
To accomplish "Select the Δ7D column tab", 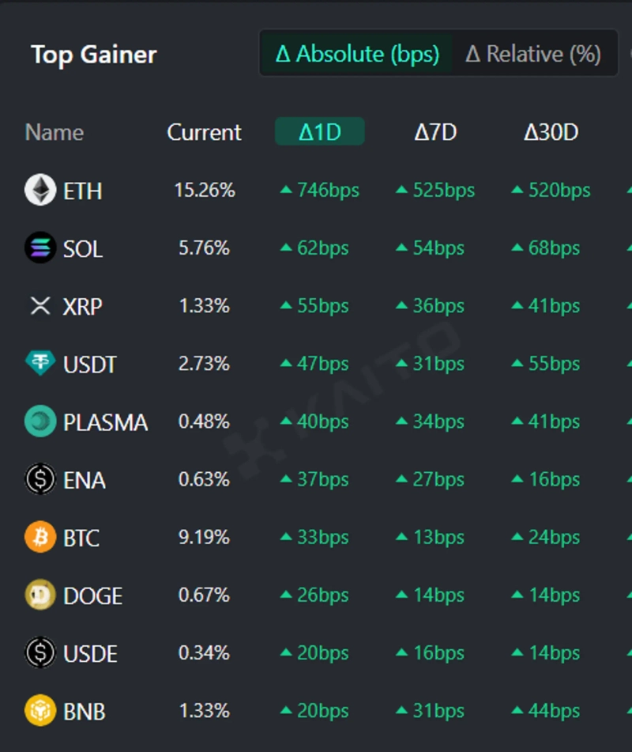I will tap(435, 132).
